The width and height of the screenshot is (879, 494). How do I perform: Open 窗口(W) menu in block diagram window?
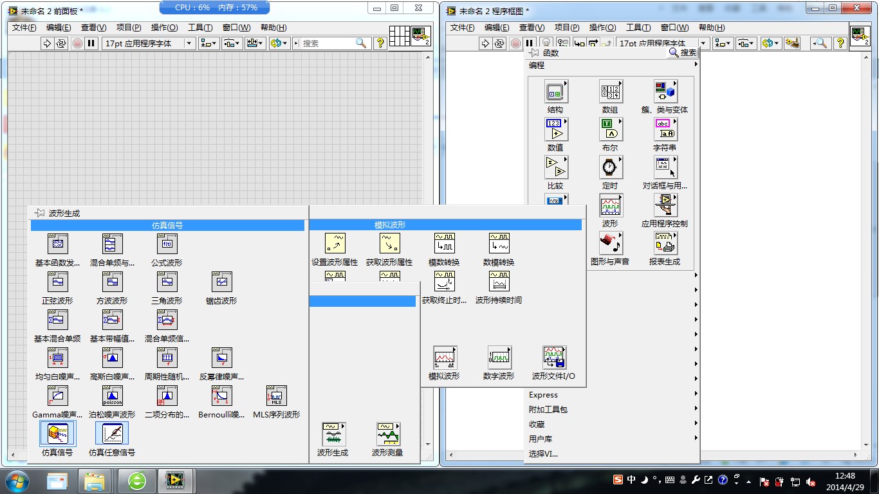674,28
